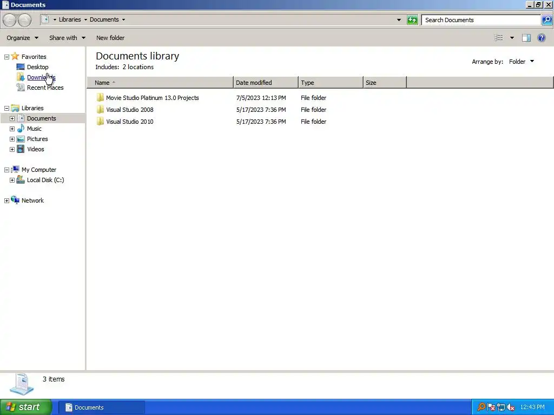Expand the Pictures library node
The image size is (554, 415).
[x=12, y=139]
